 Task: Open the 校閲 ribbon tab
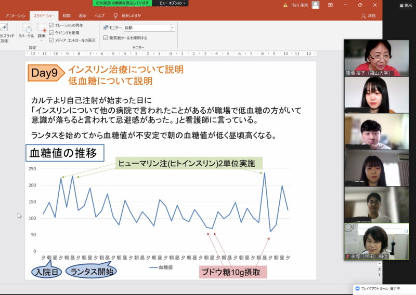point(67,16)
